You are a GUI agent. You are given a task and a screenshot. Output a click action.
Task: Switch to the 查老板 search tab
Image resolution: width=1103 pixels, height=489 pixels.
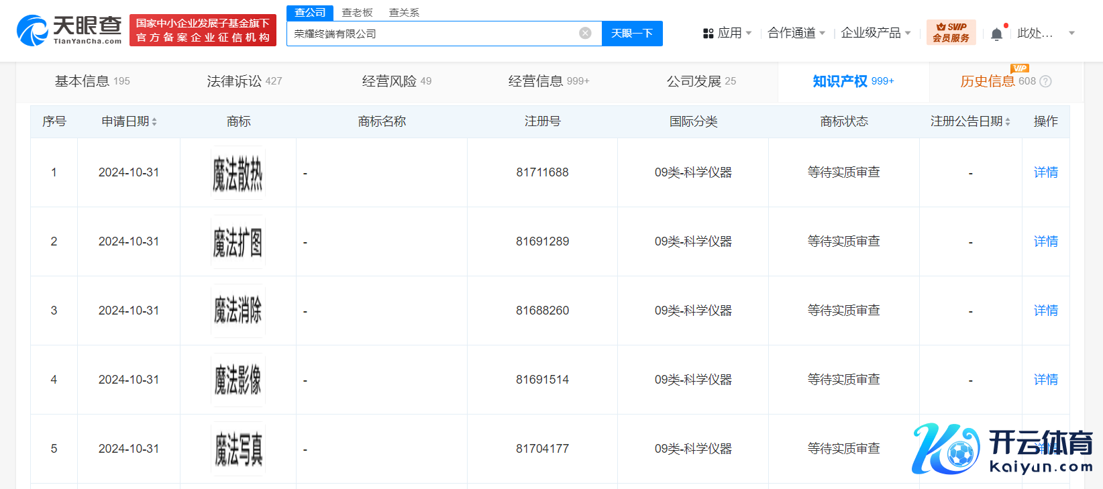(x=357, y=13)
